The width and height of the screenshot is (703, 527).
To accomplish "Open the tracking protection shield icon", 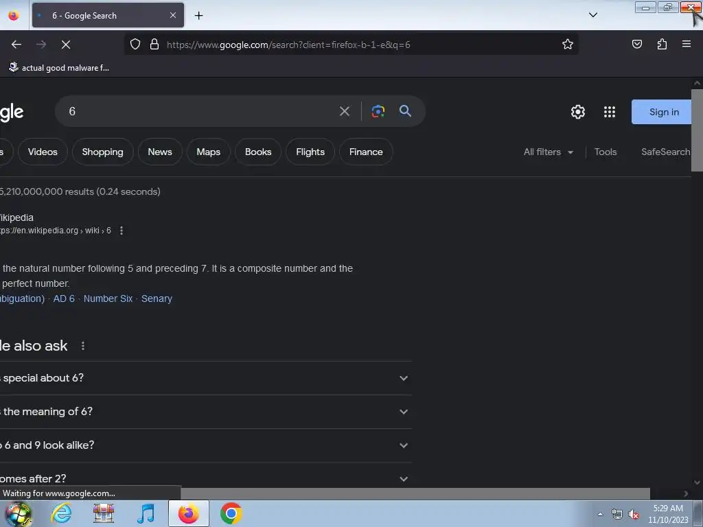I will click(135, 45).
